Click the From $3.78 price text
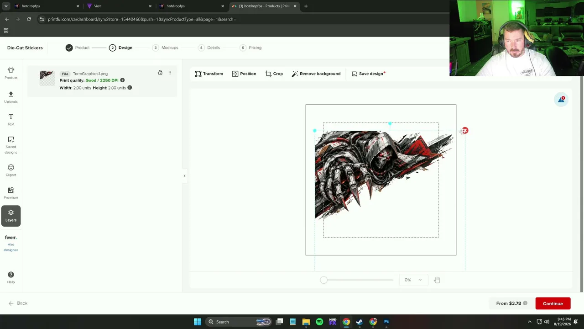This screenshot has height=329, width=584. coord(509,303)
